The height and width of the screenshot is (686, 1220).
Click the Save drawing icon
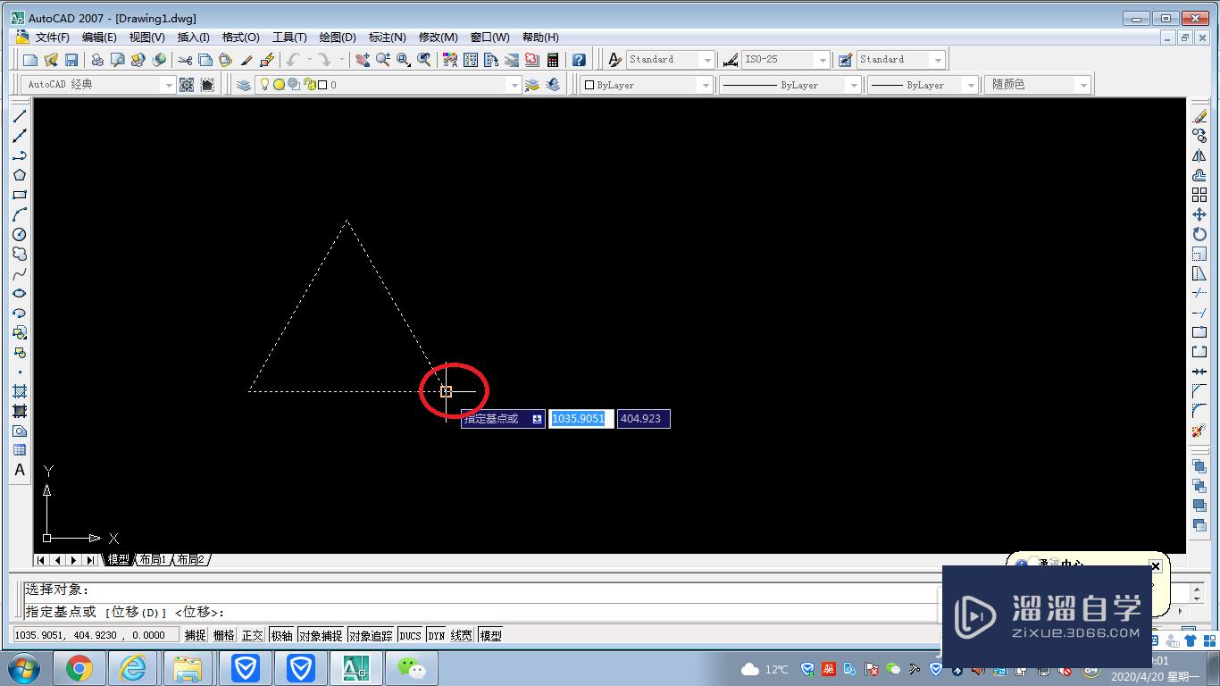point(71,60)
